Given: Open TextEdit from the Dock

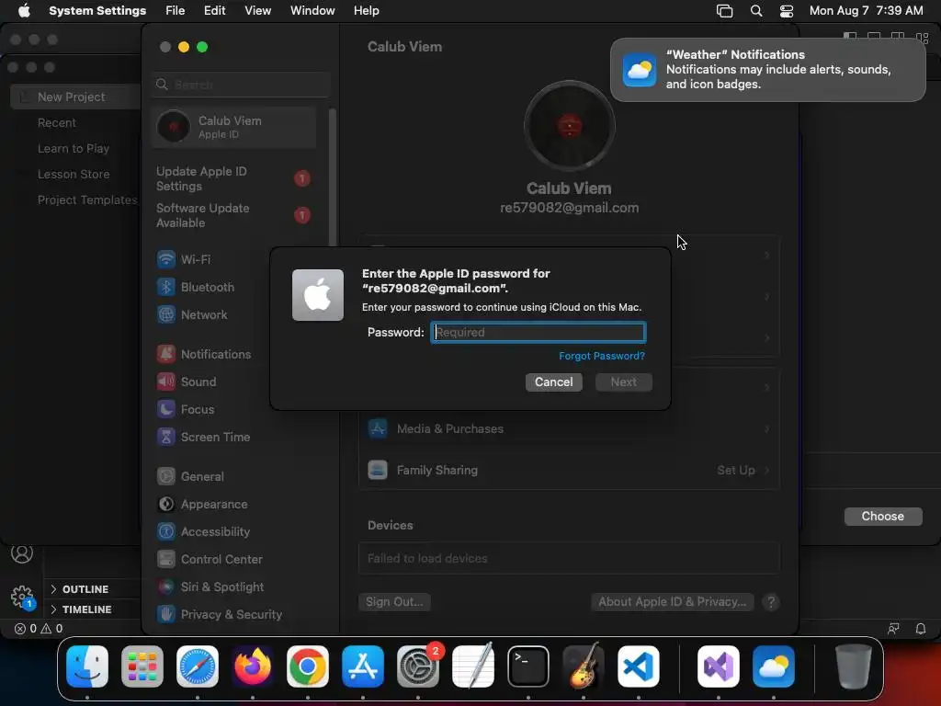Looking at the screenshot, I should coord(473,666).
